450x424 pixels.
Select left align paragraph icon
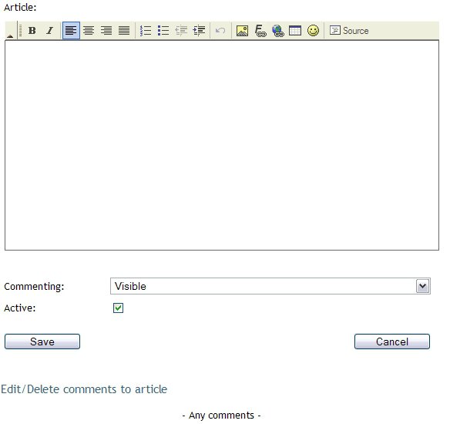coord(71,30)
